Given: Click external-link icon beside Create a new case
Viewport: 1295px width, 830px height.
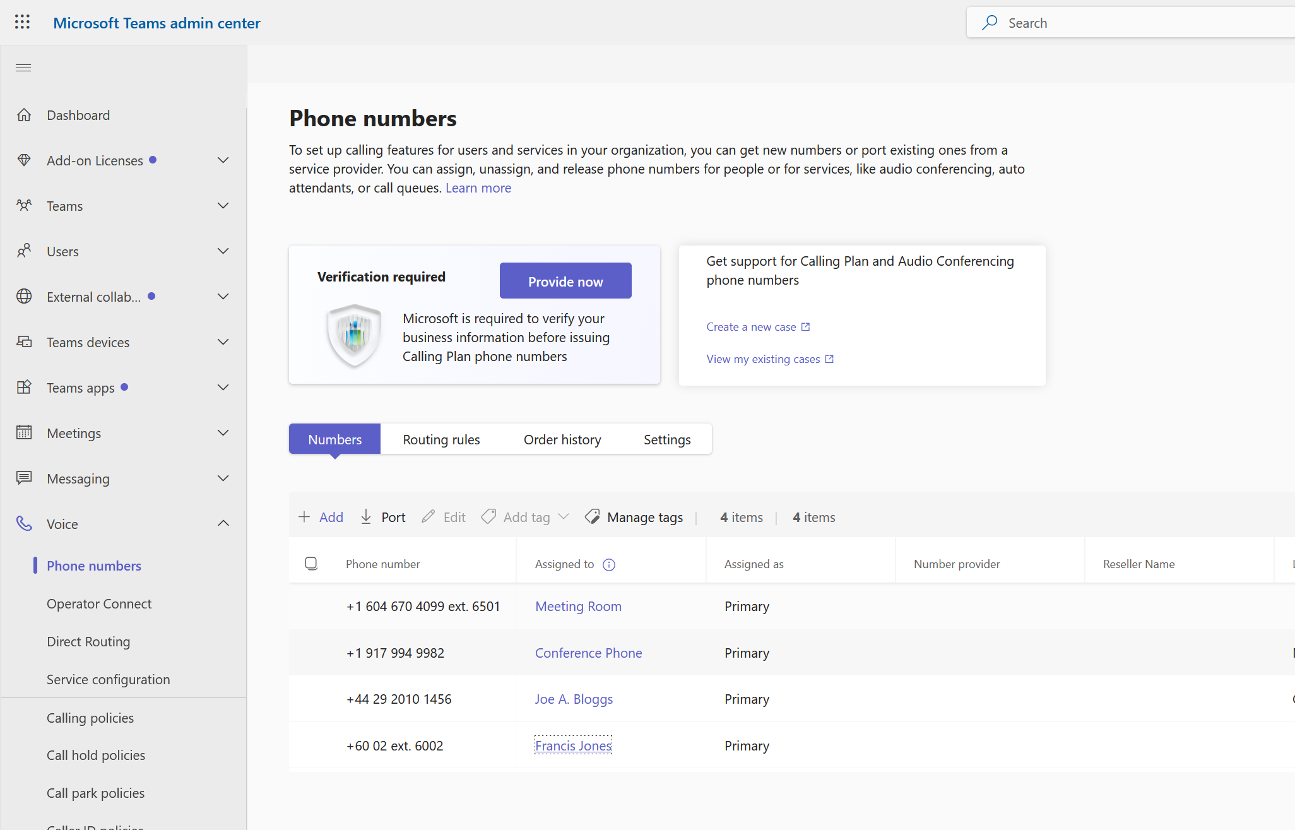Looking at the screenshot, I should pos(805,327).
